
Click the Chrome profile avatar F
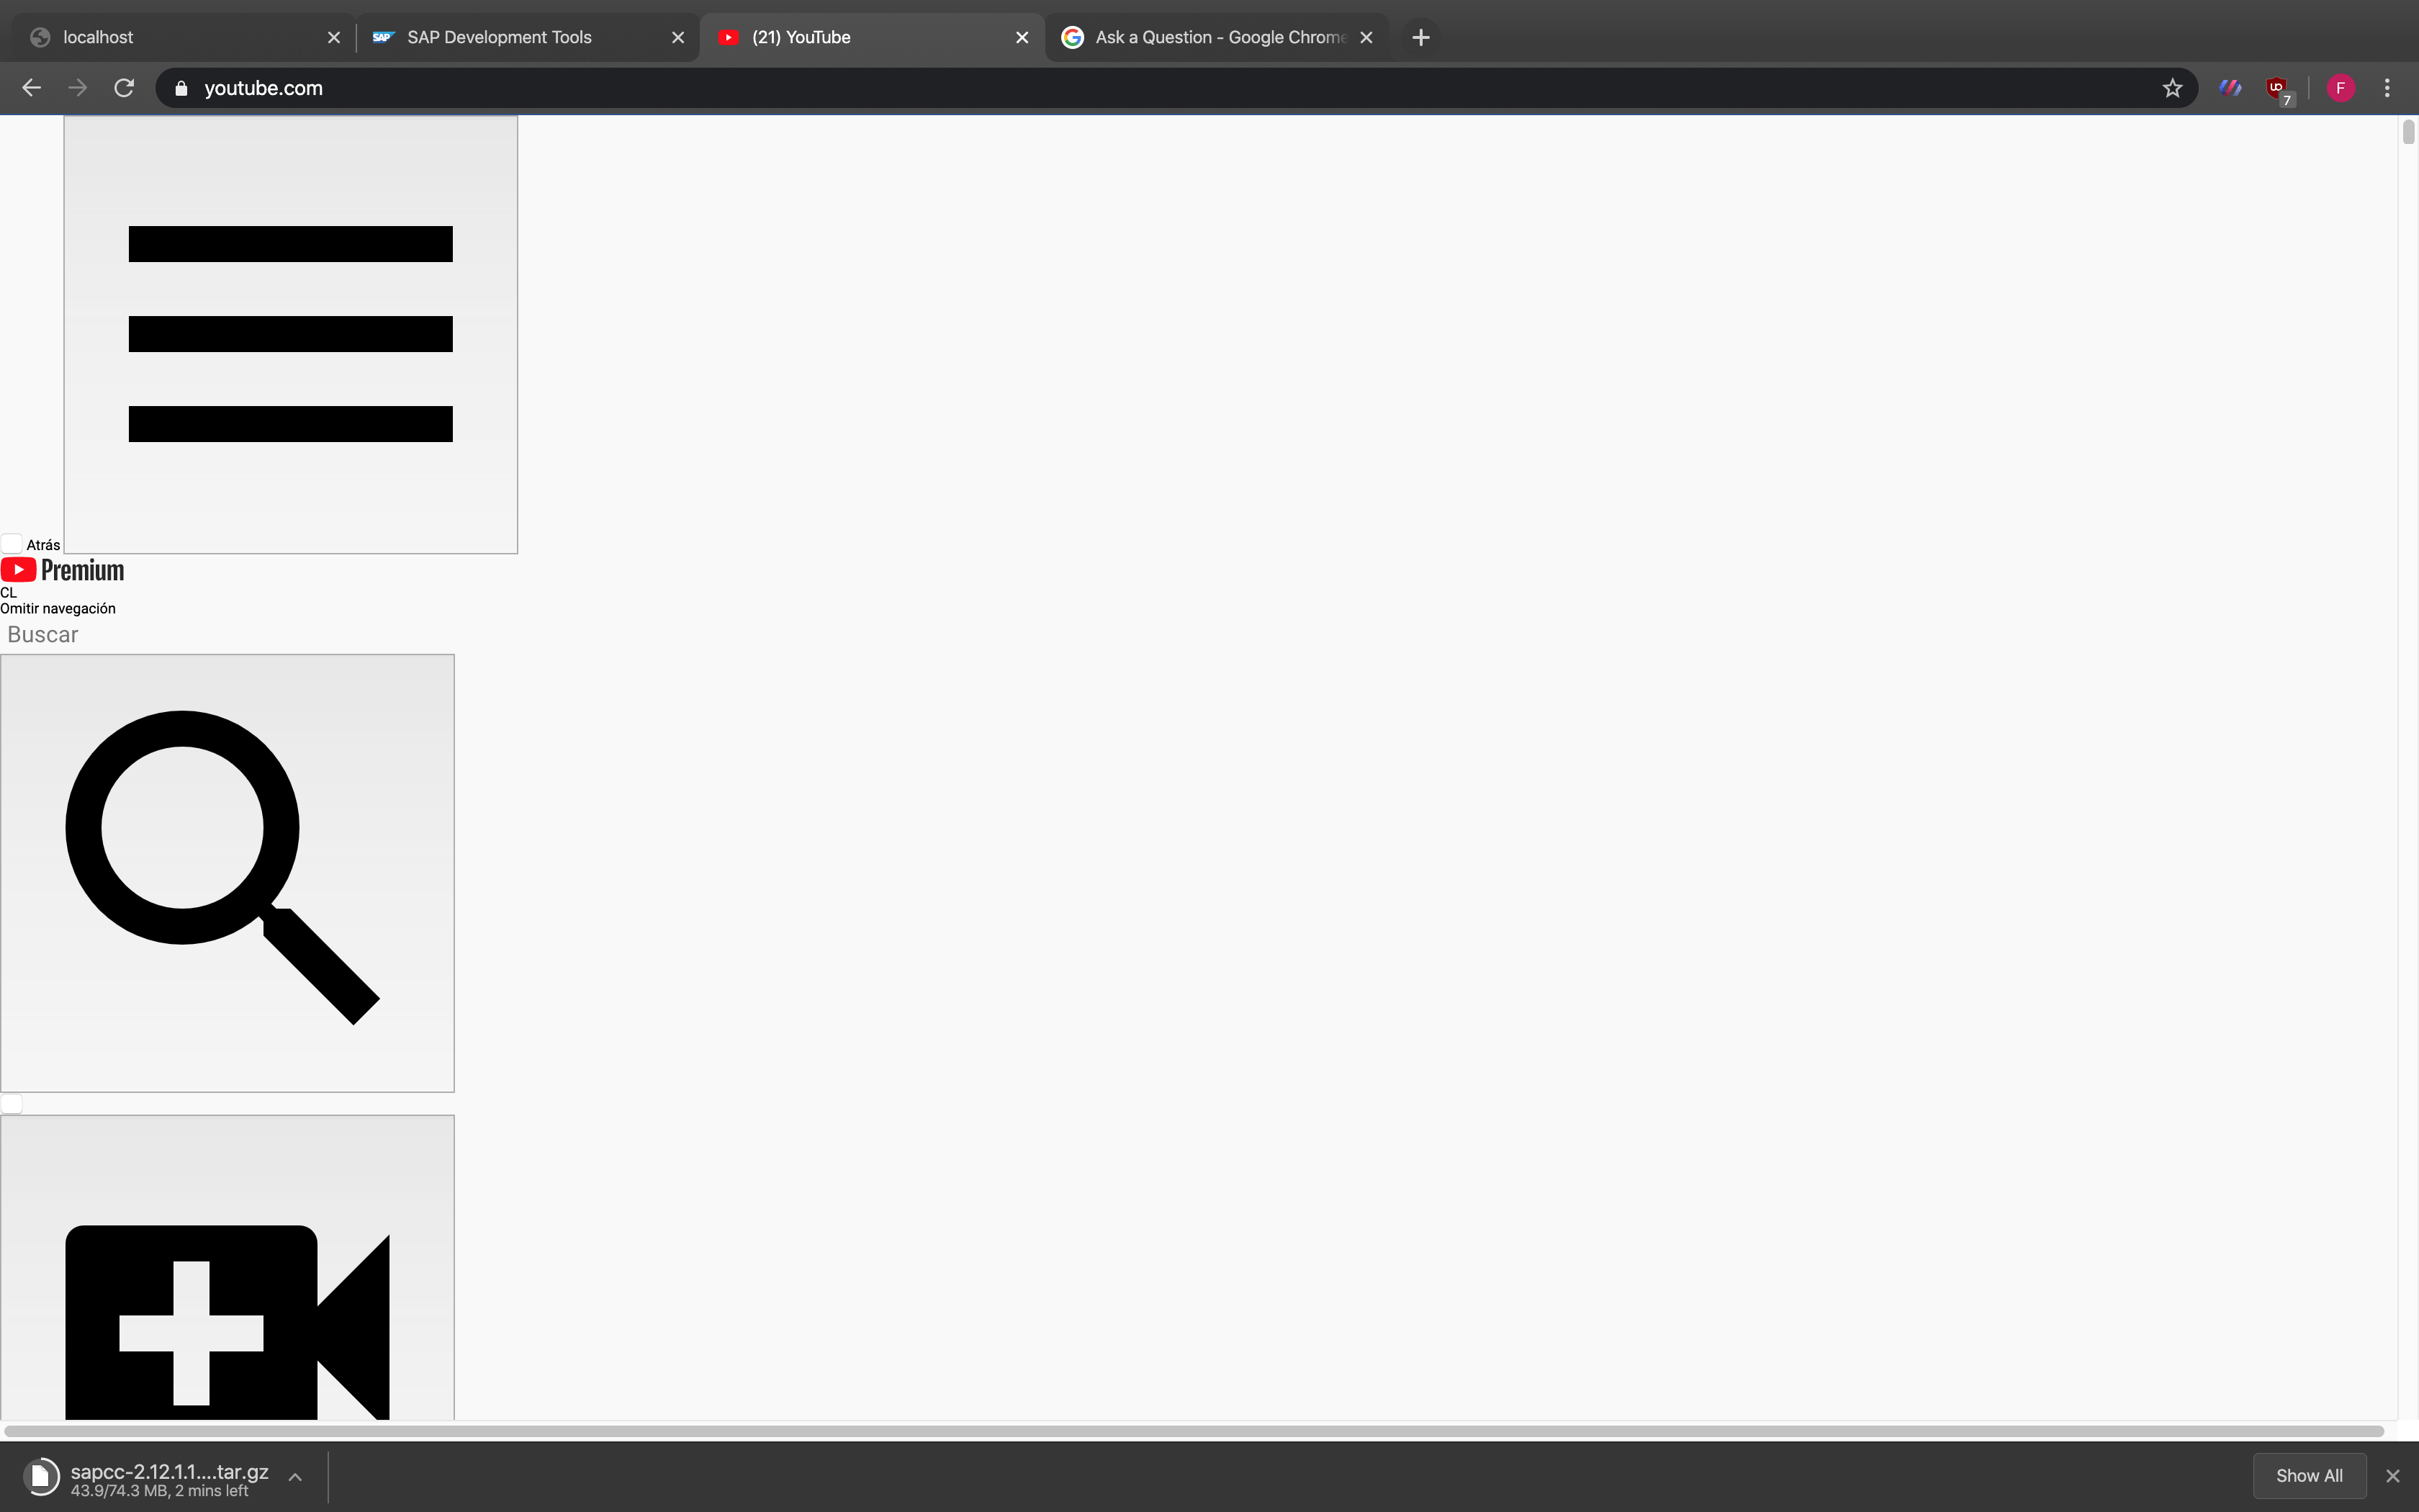click(x=2340, y=88)
